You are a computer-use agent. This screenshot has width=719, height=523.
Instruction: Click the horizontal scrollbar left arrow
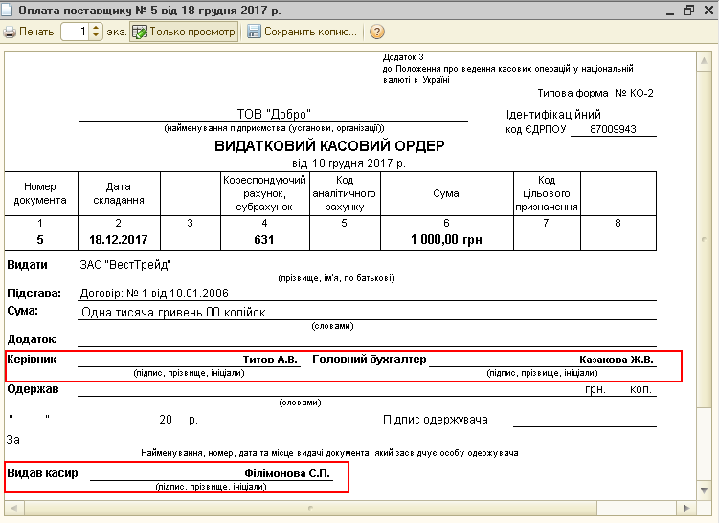click(13, 508)
